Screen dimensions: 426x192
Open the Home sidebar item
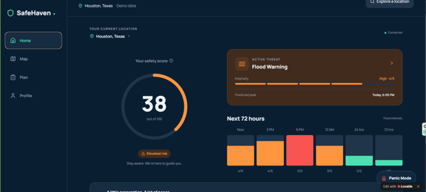coord(33,41)
